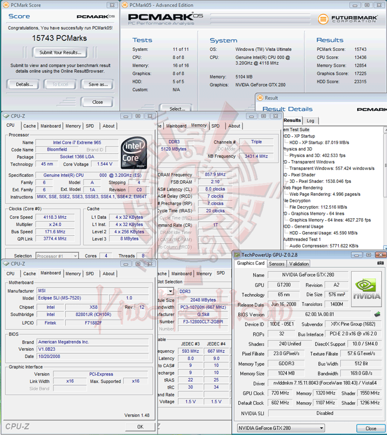Screen dimensions: 387x435
Task: Click the HDD Score 23315 value
Action: click(360, 82)
